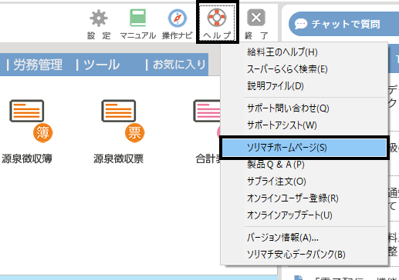
Task: Open the 合計表 pink icon
Action: (207, 121)
